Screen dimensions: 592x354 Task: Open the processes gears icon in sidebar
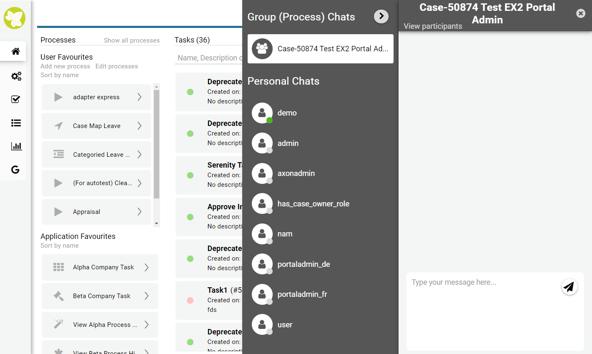tap(16, 76)
